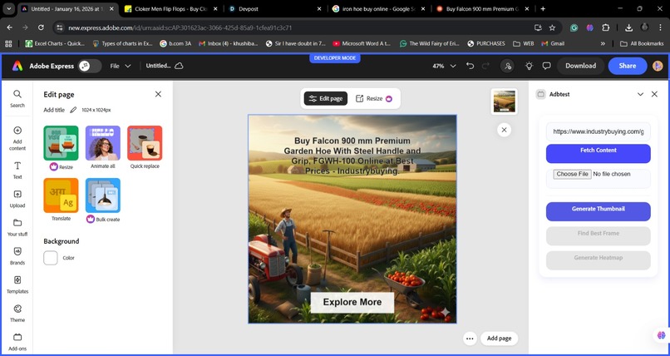
Task: Open Brands in the left sidebar
Action: 17,256
